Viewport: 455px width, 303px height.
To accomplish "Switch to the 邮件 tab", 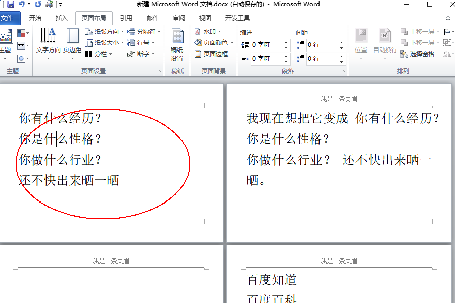I will tap(153, 18).
